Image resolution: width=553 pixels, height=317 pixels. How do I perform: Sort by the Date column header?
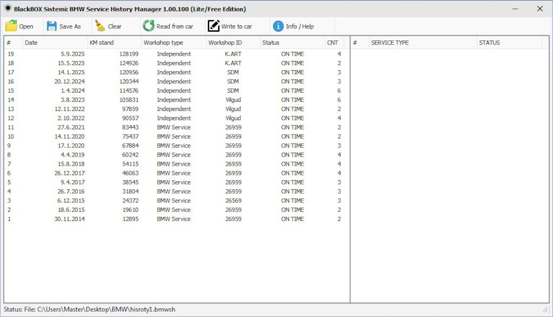[55, 43]
